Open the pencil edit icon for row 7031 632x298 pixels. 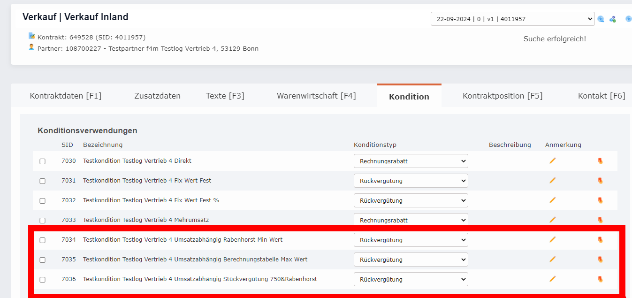[552, 181]
